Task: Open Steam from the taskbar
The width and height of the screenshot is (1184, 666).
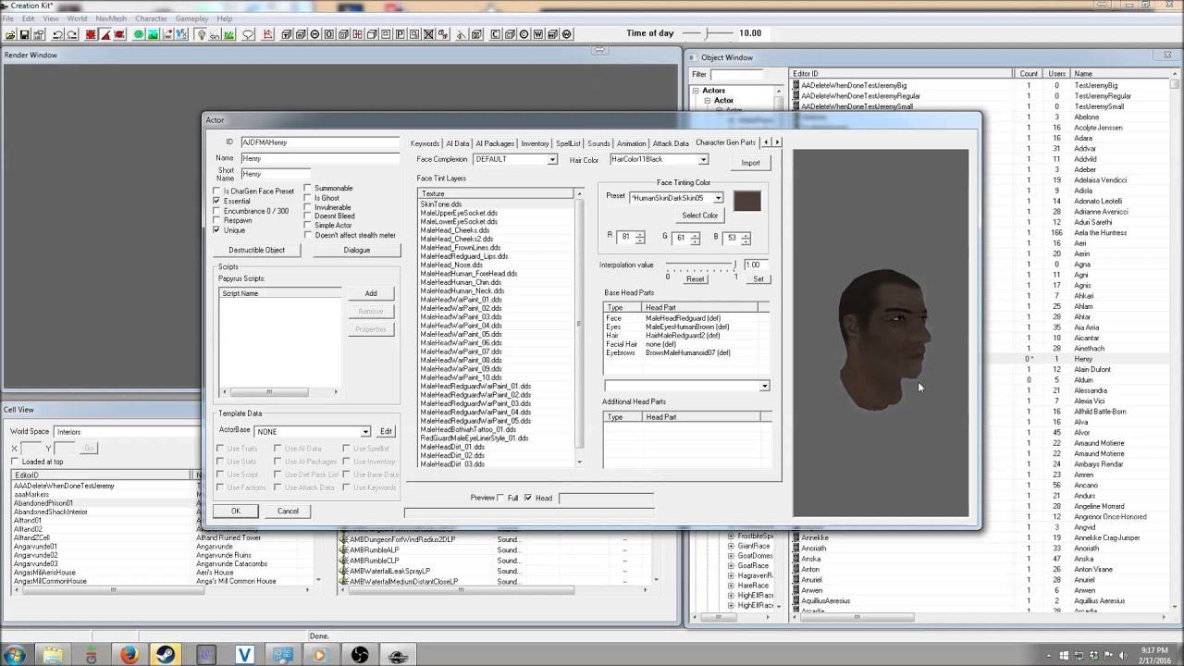Action: [166, 655]
